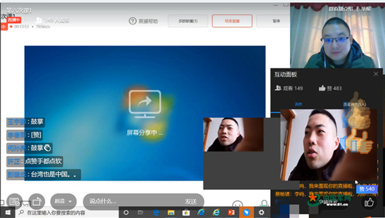
Task: Click the viewer count people icon
Action: [39, 20]
